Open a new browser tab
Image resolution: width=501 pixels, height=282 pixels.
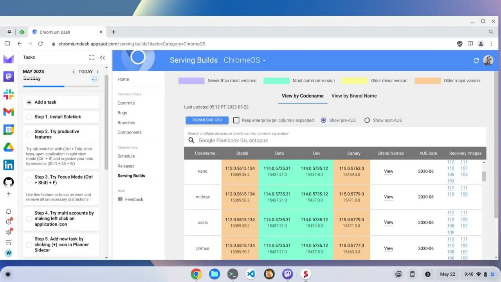[114, 32]
